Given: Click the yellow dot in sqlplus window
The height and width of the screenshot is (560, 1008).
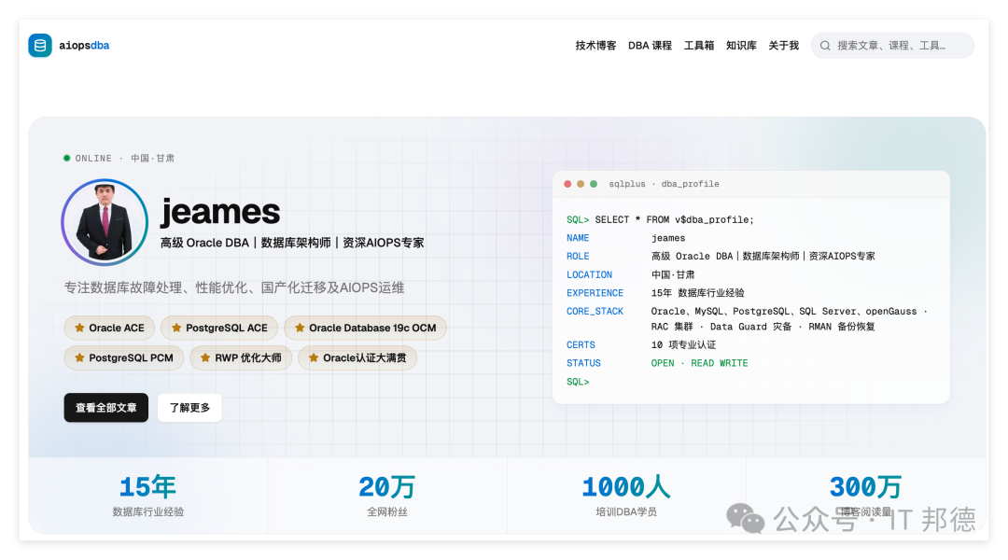Looking at the screenshot, I should tap(581, 184).
